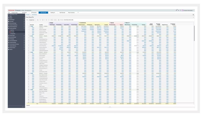The width and height of the screenshot is (201, 119).
Task: Select the Ongoing Reporting sidebar icon
Action: (x=9, y=46)
